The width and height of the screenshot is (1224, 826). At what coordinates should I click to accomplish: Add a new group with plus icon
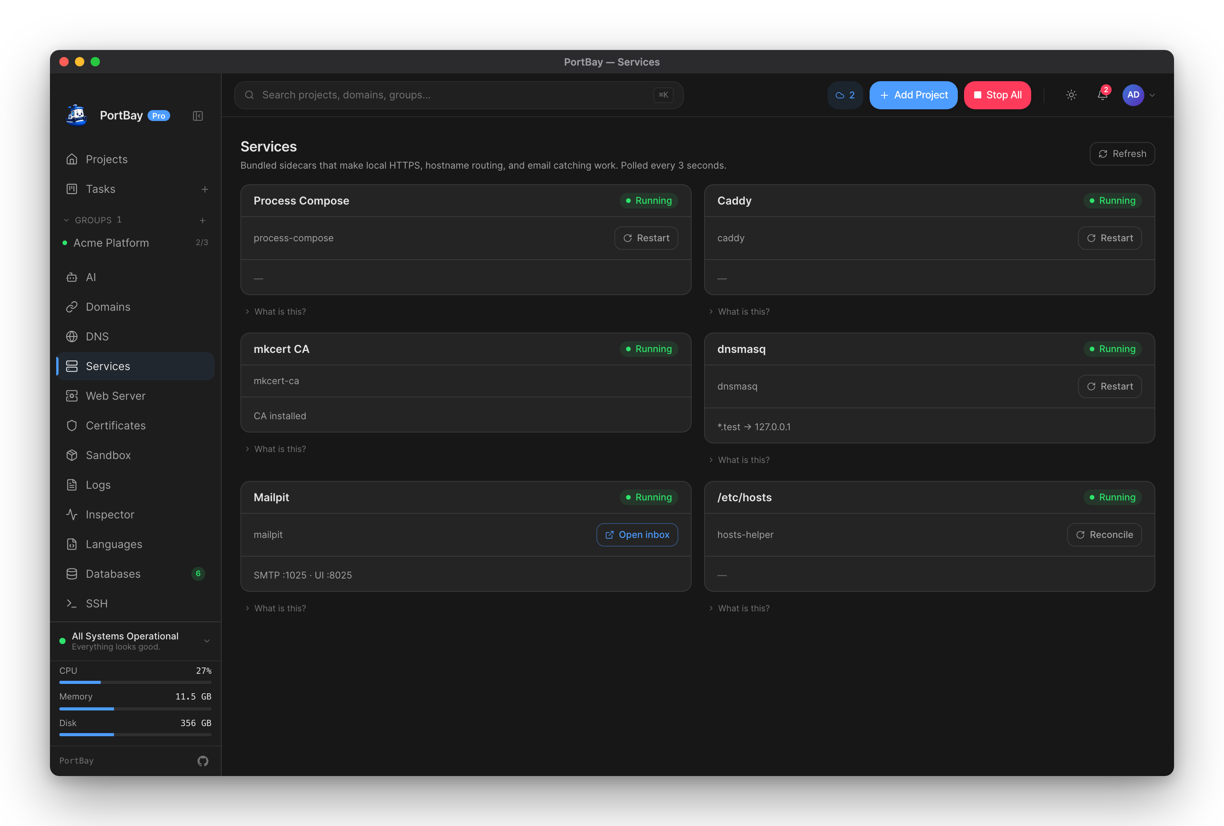click(x=202, y=220)
